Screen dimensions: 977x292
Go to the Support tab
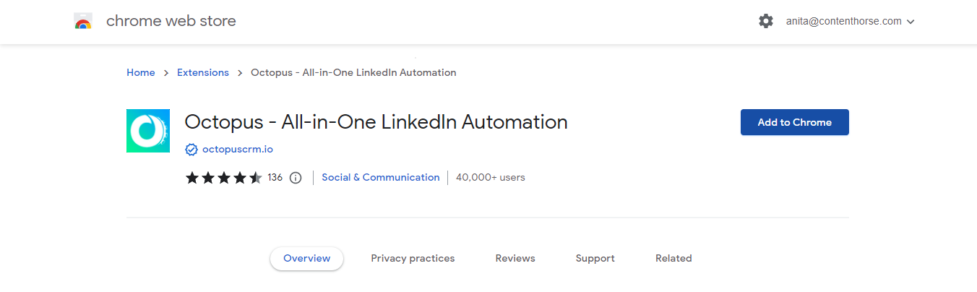[x=595, y=258]
